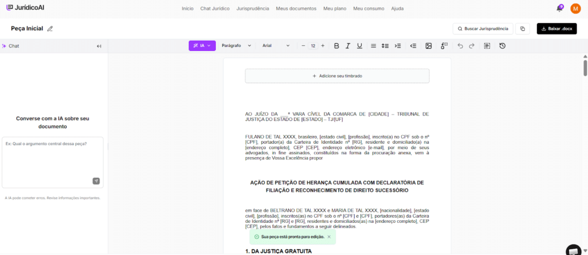Open the support chat bubble widget

pos(574,250)
